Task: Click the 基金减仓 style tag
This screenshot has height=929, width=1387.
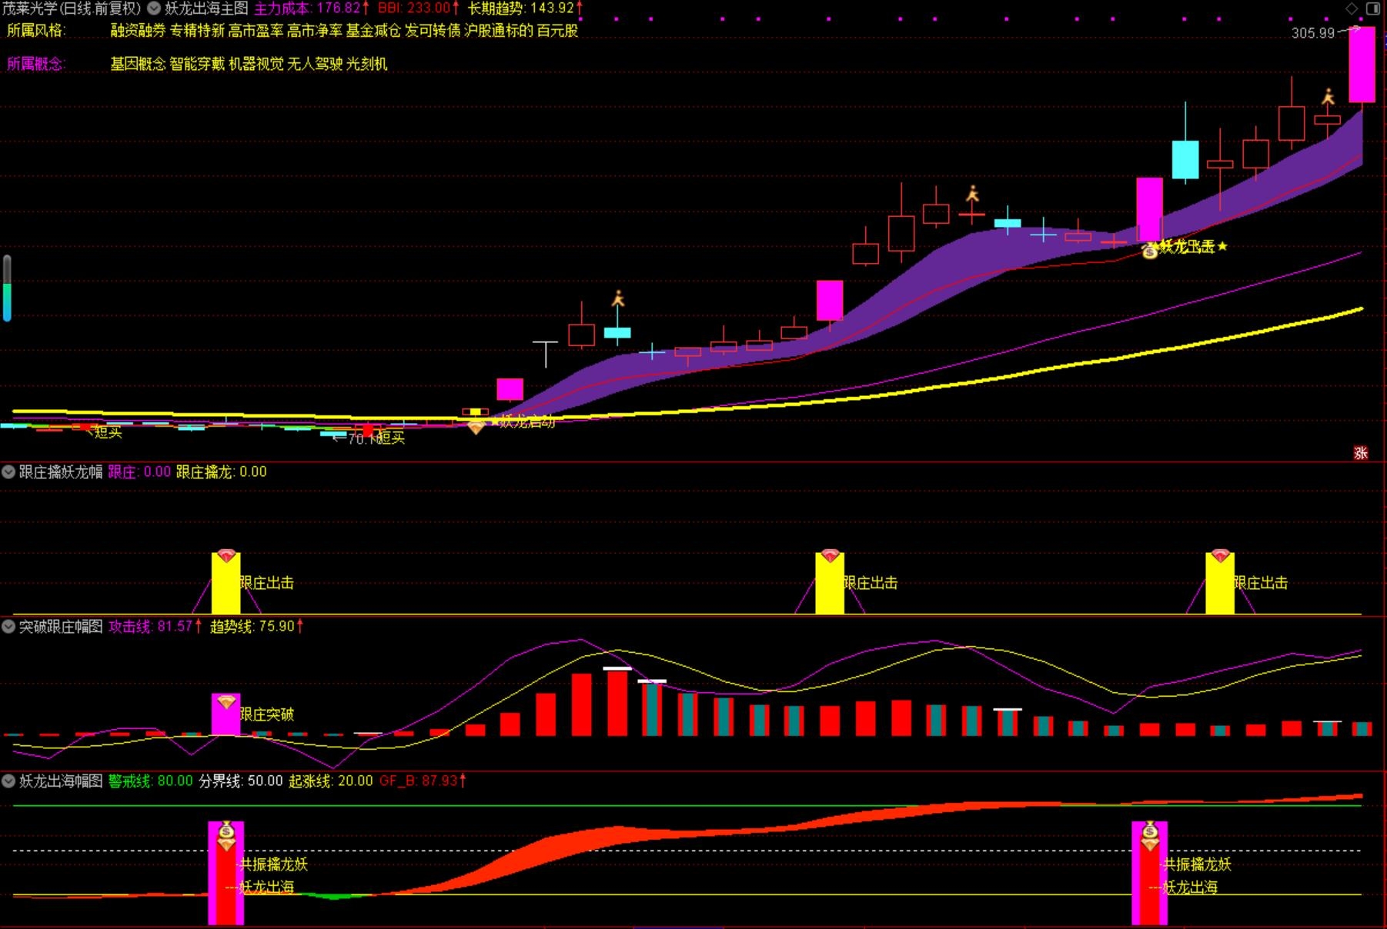Action: 373,31
